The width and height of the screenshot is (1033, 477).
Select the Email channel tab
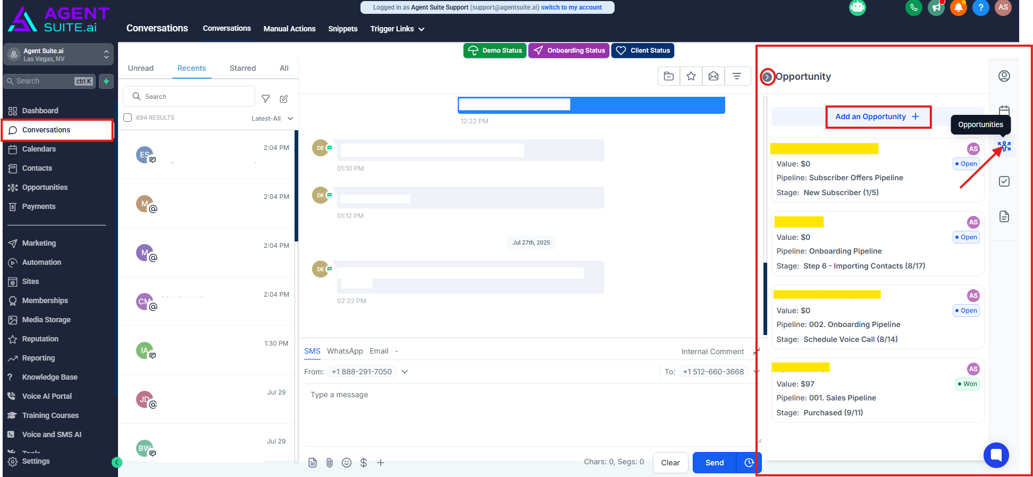click(x=379, y=351)
